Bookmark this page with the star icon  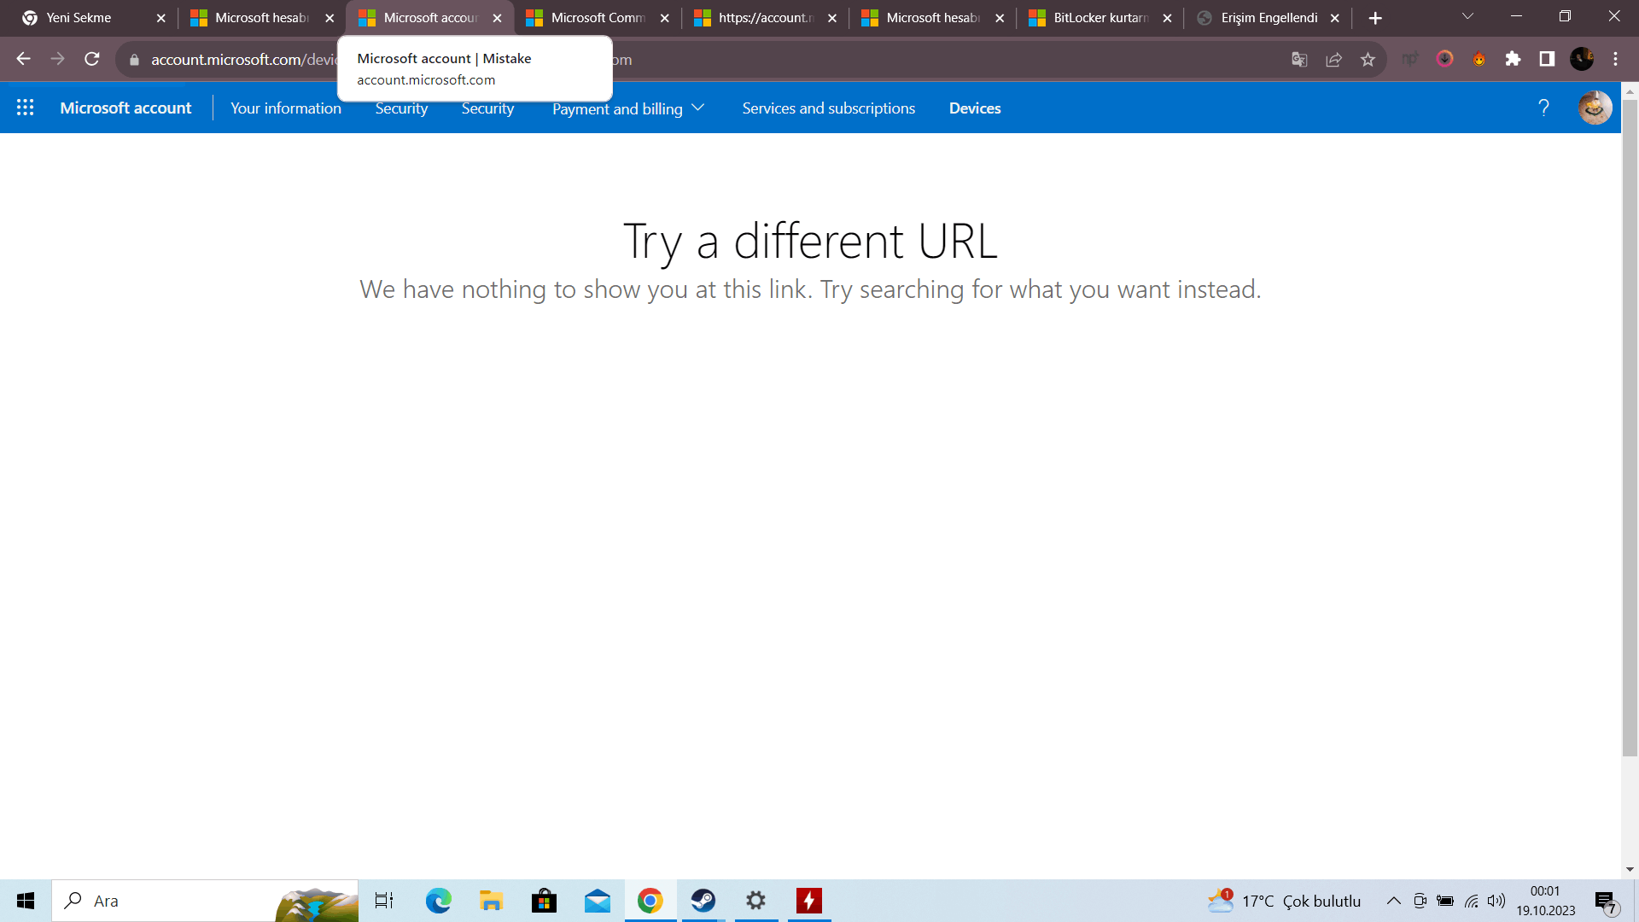tap(1368, 59)
